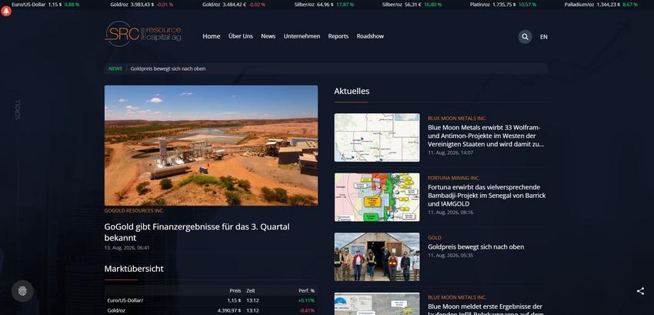The image size is (654, 315).
Task: Switch language to EN
Action: pyautogui.click(x=543, y=37)
